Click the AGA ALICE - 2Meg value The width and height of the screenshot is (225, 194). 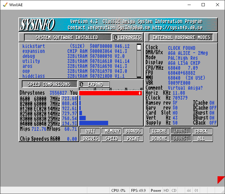[x=188, y=53]
